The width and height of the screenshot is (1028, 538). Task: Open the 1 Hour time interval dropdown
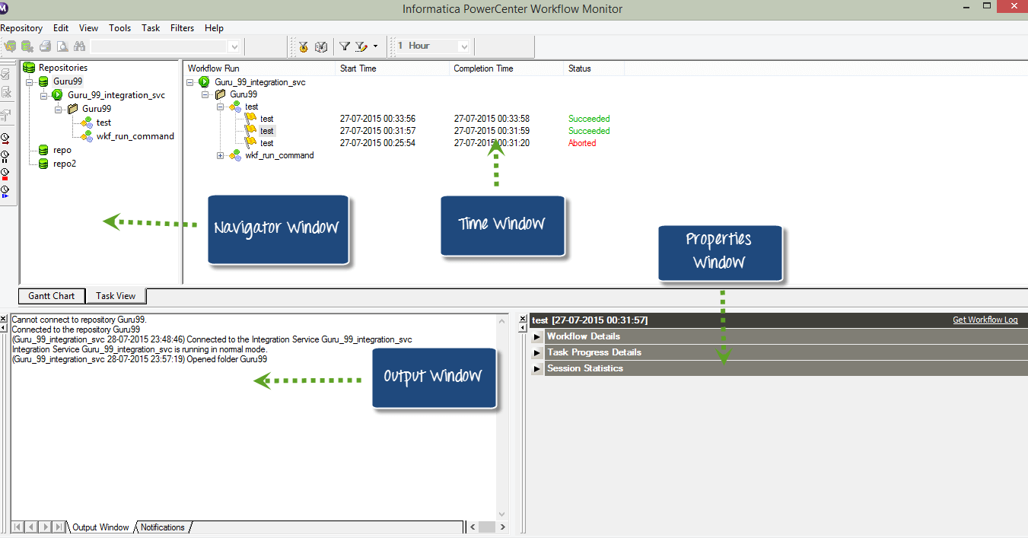(x=463, y=46)
